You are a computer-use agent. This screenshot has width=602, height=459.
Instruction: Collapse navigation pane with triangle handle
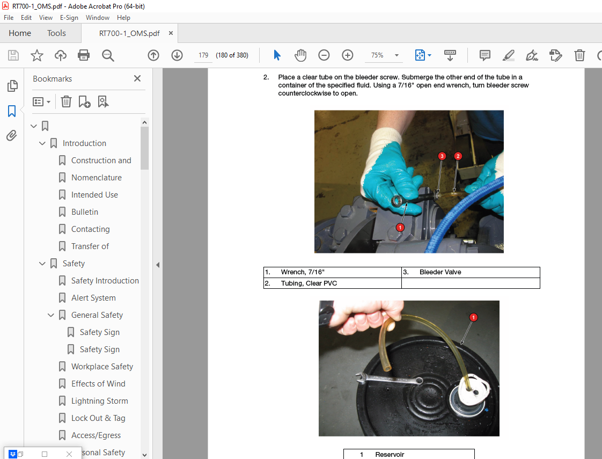157,265
